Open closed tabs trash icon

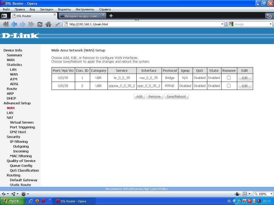pos(269,16)
